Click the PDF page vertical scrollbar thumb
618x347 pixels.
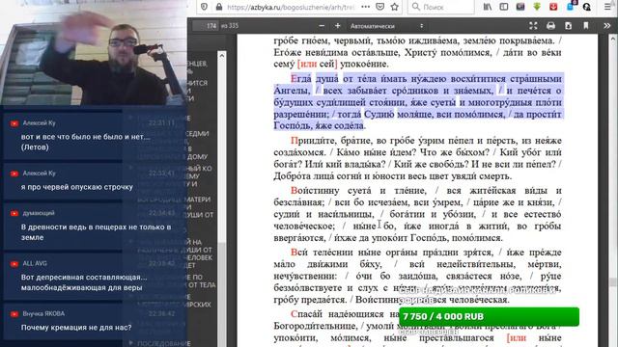[612, 281]
